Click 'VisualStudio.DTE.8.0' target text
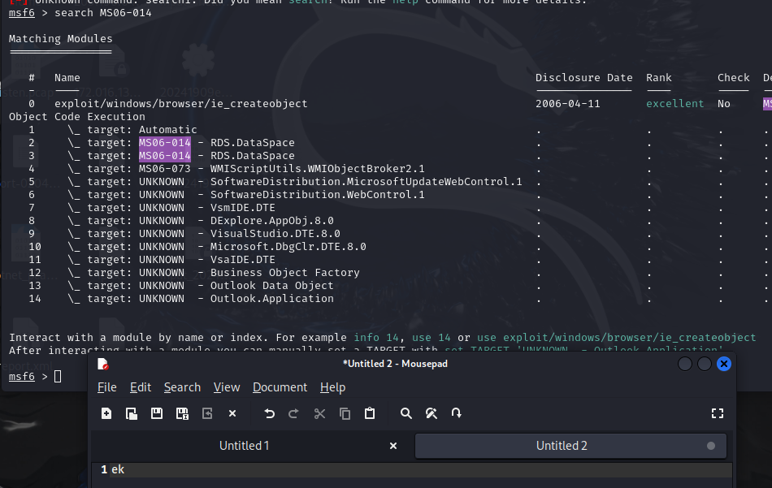The width and height of the screenshot is (772, 488). pyautogui.click(x=275, y=234)
